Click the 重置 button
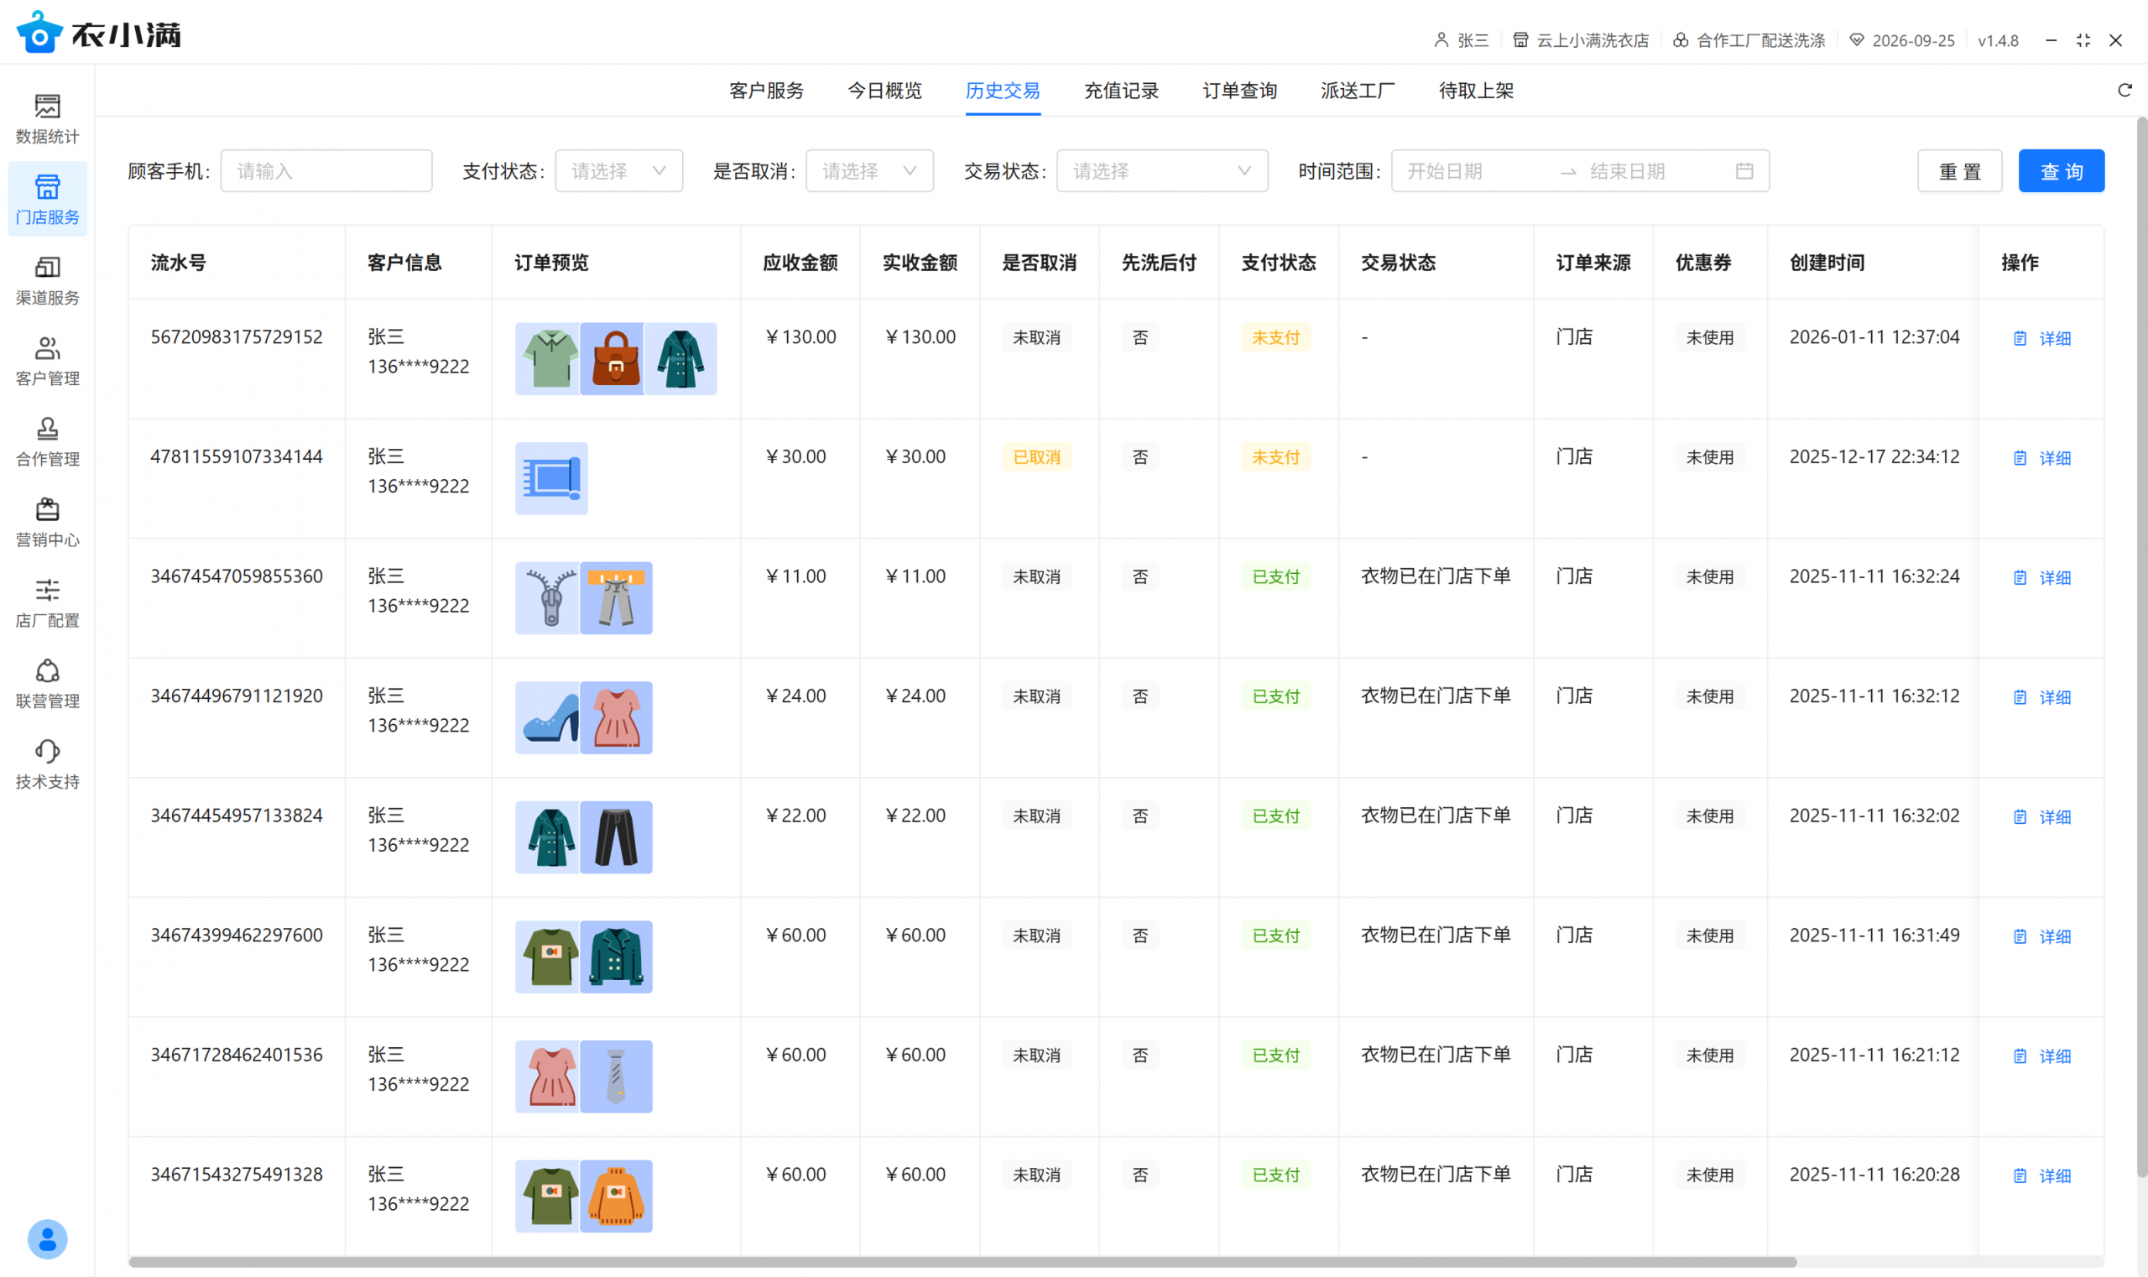2148x1277 pixels. (1958, 171)
